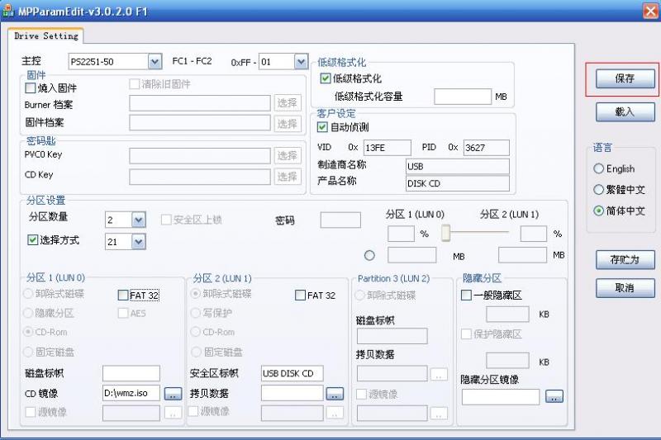Select English language radio button
The height and width of the screenshot is (440, 661).
[x=599, y=168]
